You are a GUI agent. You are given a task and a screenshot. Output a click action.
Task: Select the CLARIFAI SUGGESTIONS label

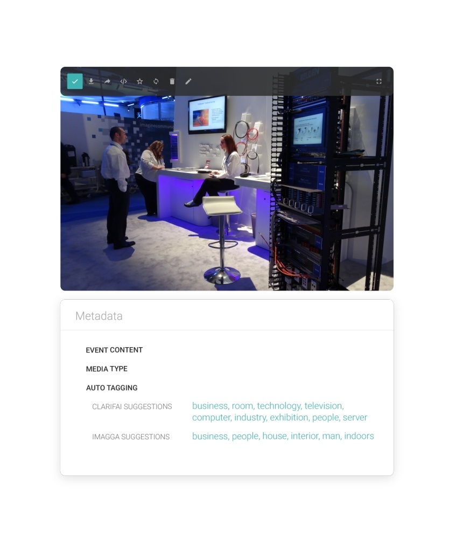click(132, 406)
